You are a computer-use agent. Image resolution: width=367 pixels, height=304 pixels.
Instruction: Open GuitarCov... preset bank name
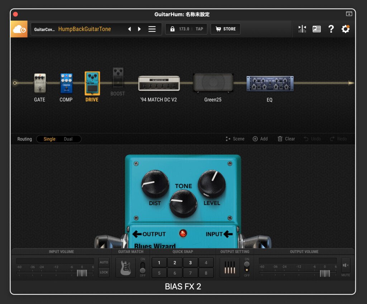[x=44, y=29]
